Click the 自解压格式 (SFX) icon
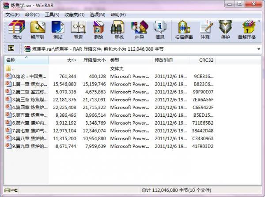 coord(247,30)
